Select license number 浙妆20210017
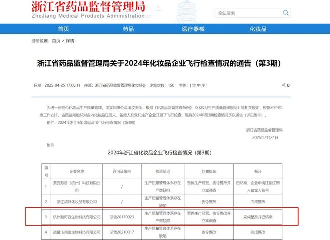This screenshot has height=240, width=330. point(122,232)
